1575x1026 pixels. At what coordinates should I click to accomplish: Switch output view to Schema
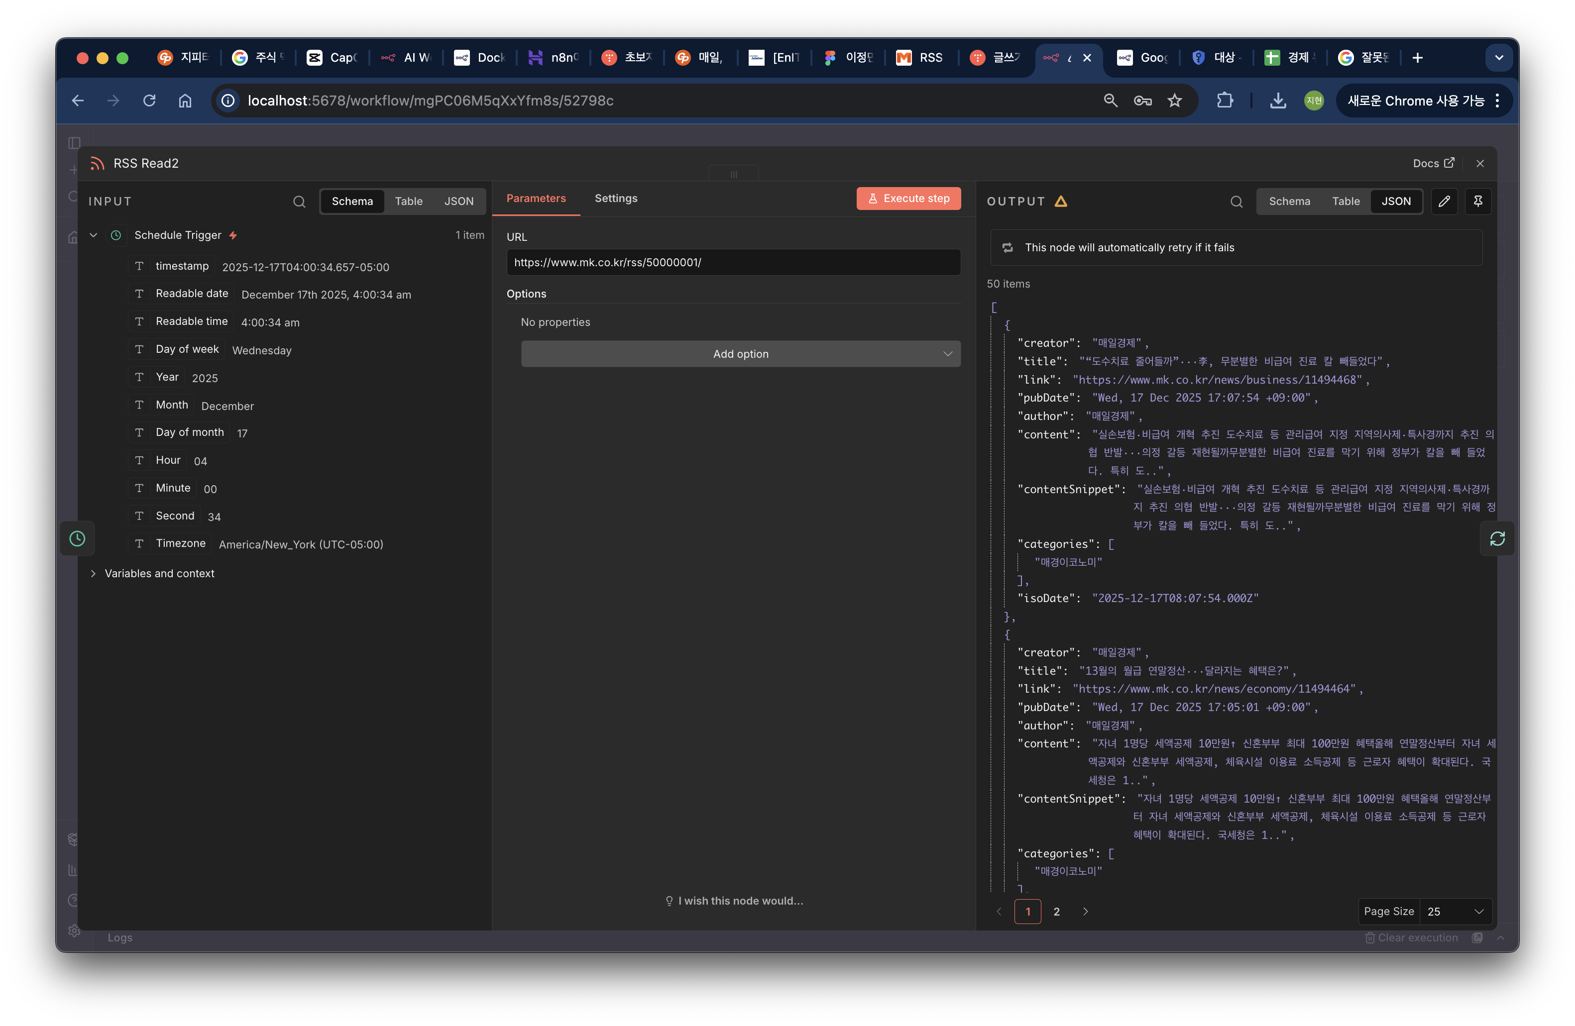click(1289, 201)
